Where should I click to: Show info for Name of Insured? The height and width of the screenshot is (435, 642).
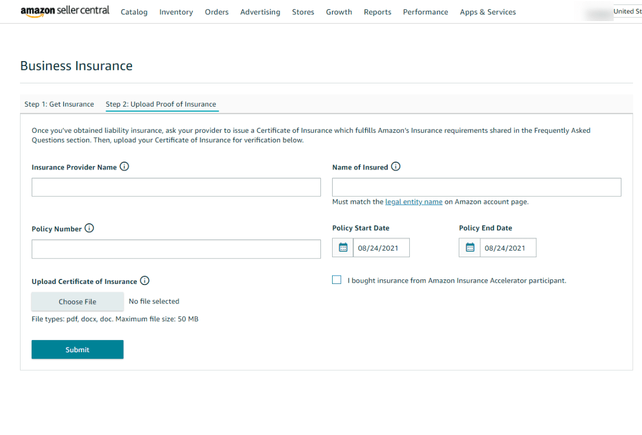(x=395, y=166)
